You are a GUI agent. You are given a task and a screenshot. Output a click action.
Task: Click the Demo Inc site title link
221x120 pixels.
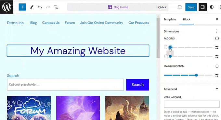click(15, 23)
